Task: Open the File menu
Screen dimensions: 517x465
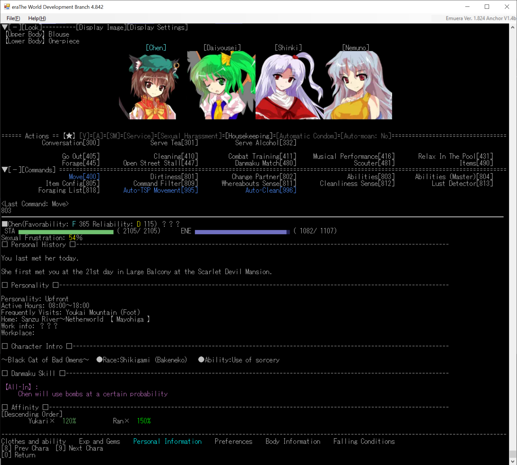Action: click(13, 18)
